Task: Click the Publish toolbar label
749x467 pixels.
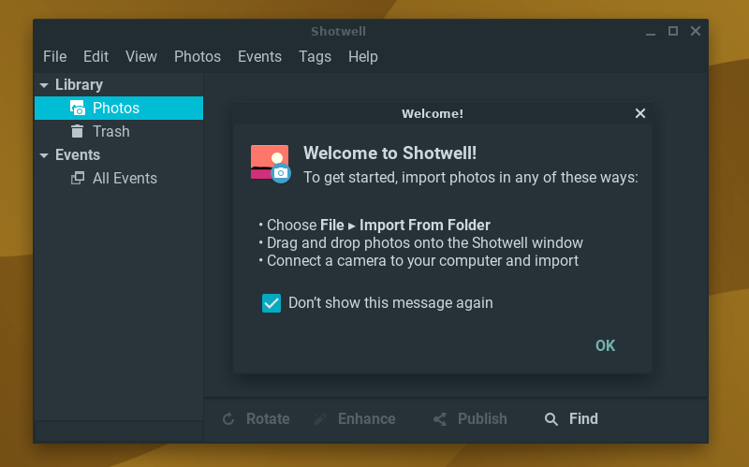Action: 482,418
